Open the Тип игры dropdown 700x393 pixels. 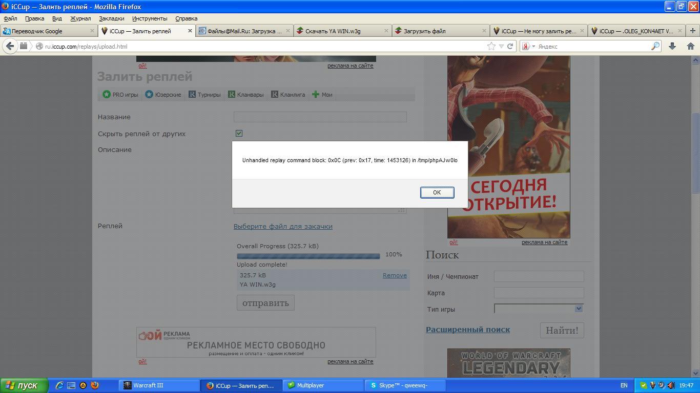539,309
